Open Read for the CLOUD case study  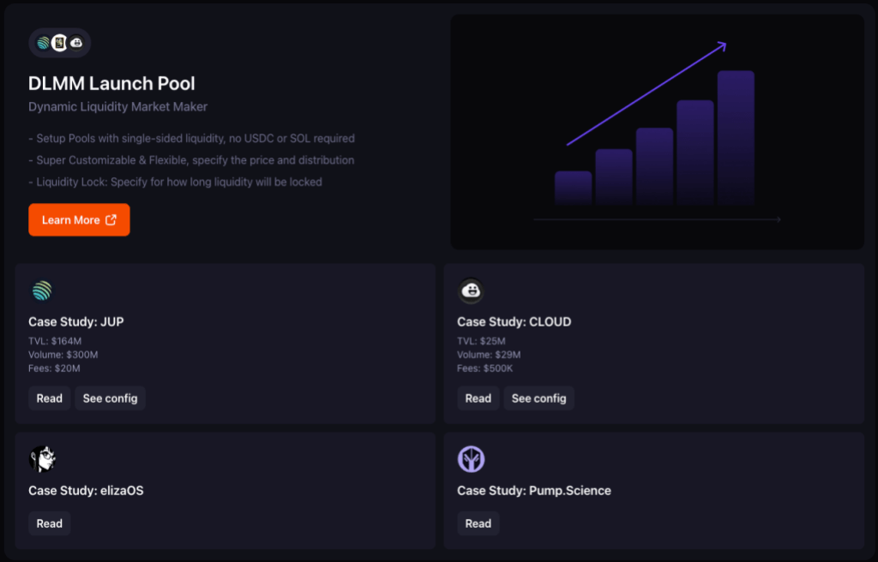tap(478, 398)
